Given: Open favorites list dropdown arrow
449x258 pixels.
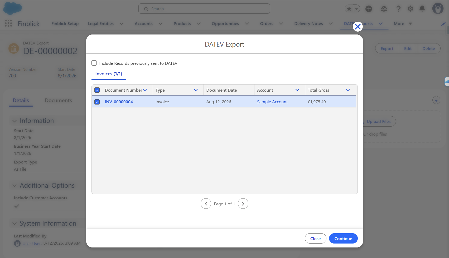Looking at the screenshot, I should [x=356, y=9].
